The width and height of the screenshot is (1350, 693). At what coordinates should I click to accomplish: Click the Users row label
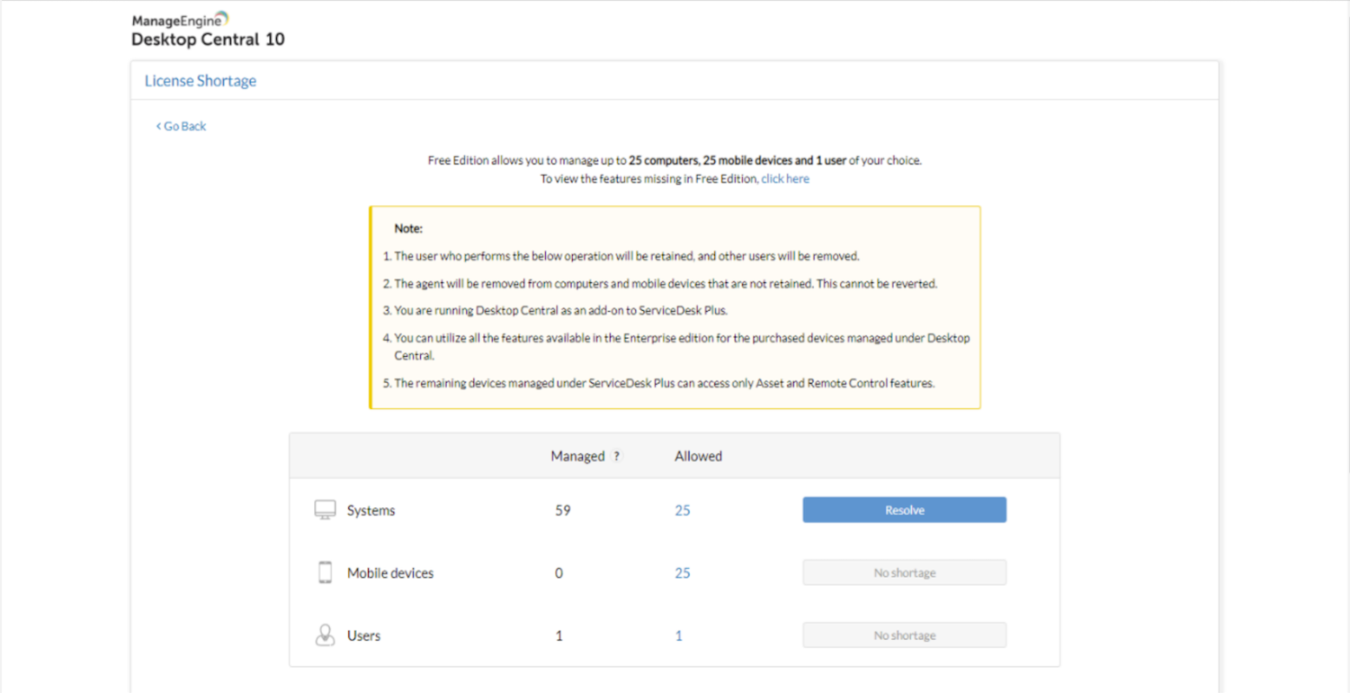point(363,636)
